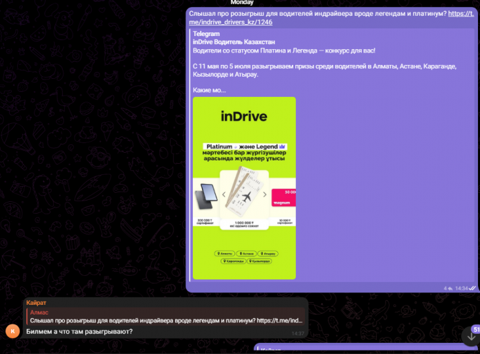Open the 4 replies indicator on the outgoing message

(x=448, y=288)
